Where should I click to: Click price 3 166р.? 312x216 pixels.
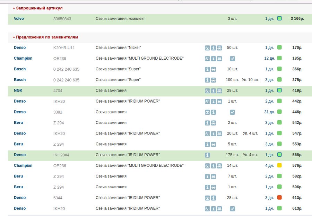297,18
